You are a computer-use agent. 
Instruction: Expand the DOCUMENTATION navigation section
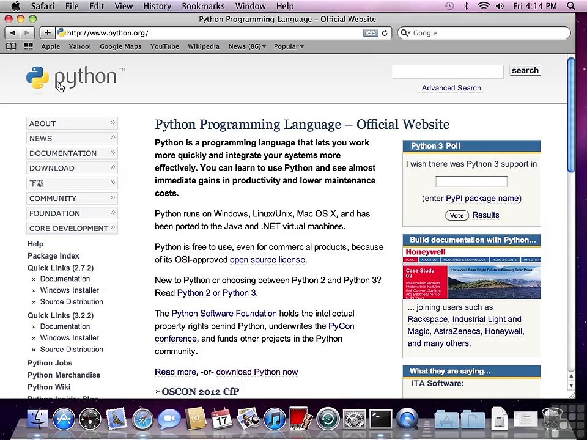(72, 153)
